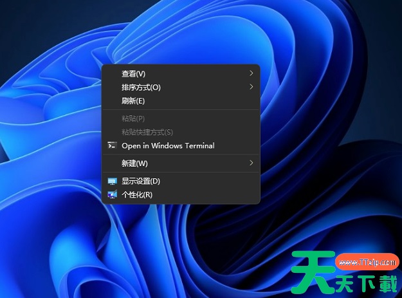The height and width of the screenshot is (298, 402).
Task: Click the Windows Terminal icon in the menu
Action: 113,145
